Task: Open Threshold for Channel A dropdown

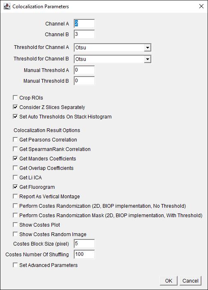Action: pyautogui.click(x=112, y=48)
